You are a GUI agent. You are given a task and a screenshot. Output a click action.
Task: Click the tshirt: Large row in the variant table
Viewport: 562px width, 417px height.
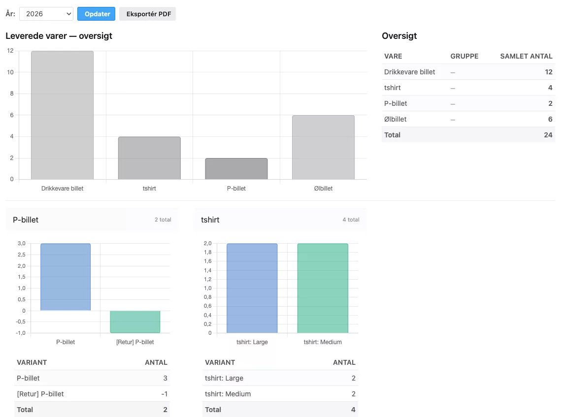(280, 378)
